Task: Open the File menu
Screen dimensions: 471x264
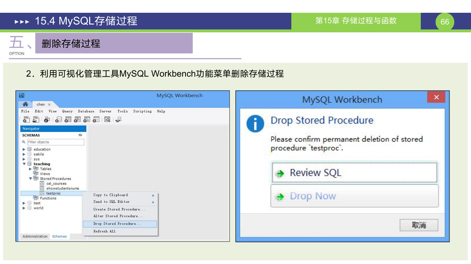Action: pyautogui.click(x=25, y=111)
